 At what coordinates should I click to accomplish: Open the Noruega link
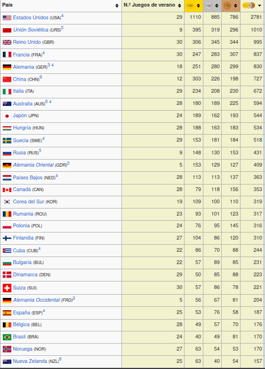click(23, 349)
